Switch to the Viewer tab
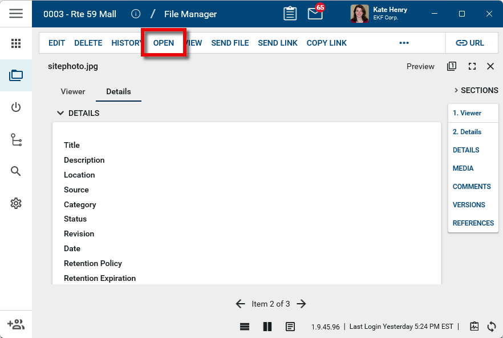This screenshot has width=503, height=338. coord(73,91)
